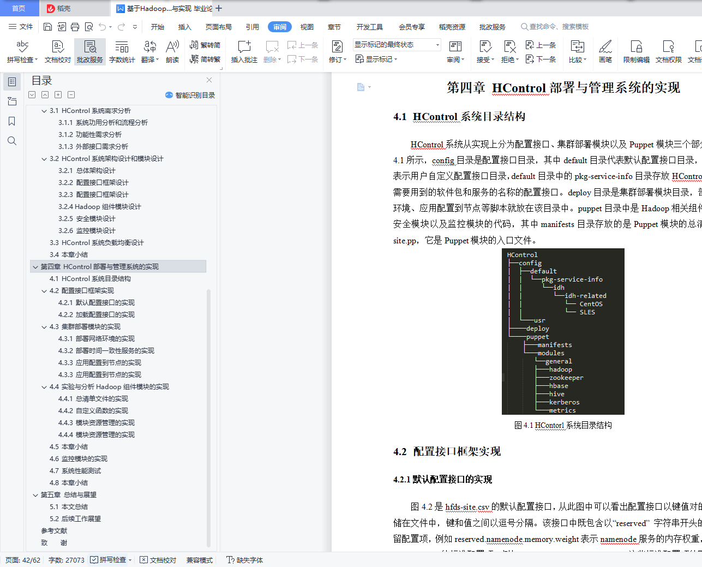702x567 pixels.
Task: Start read aloud (朗读)
Action: (x=172, y=52)
